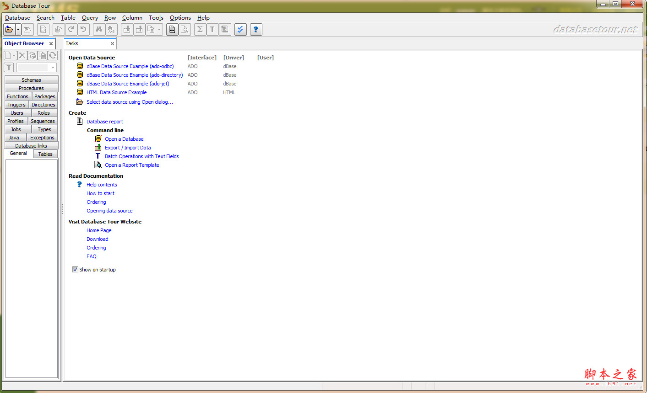This screenshot has height=393, width=647.
Task: Switch to the Tables tab
Action: (x=45, y=154)
